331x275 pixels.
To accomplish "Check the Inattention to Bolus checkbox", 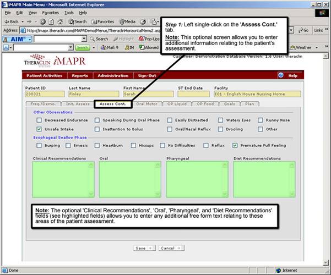I will pos(97,129).
